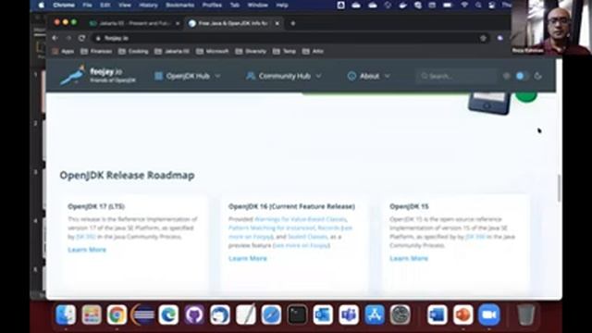Image resolution: width=592 pixels, height=333 pixels.
Task: Click OpenJDK 16 (Current Feature Release) title
Action: (292, 206)
